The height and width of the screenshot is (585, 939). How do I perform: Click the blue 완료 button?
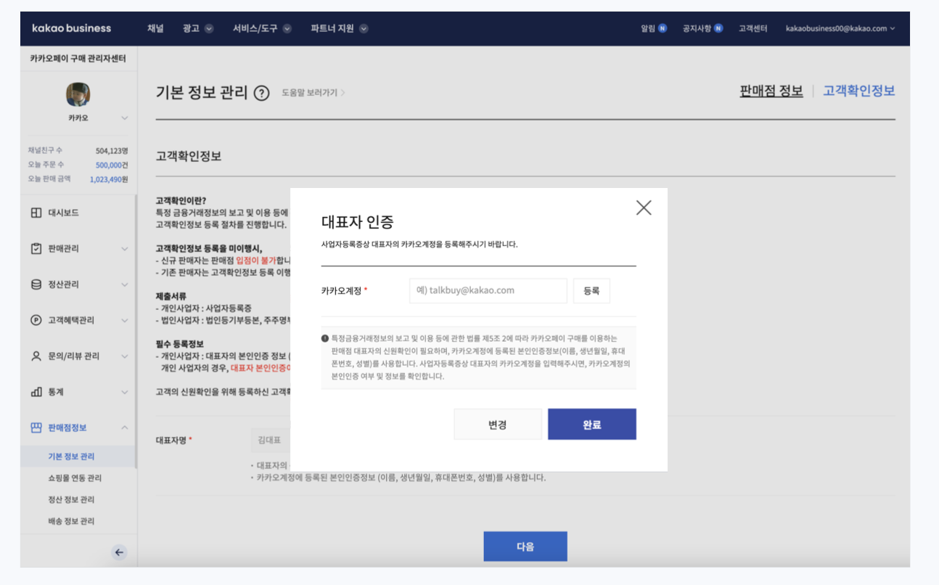tap(592, 425)
